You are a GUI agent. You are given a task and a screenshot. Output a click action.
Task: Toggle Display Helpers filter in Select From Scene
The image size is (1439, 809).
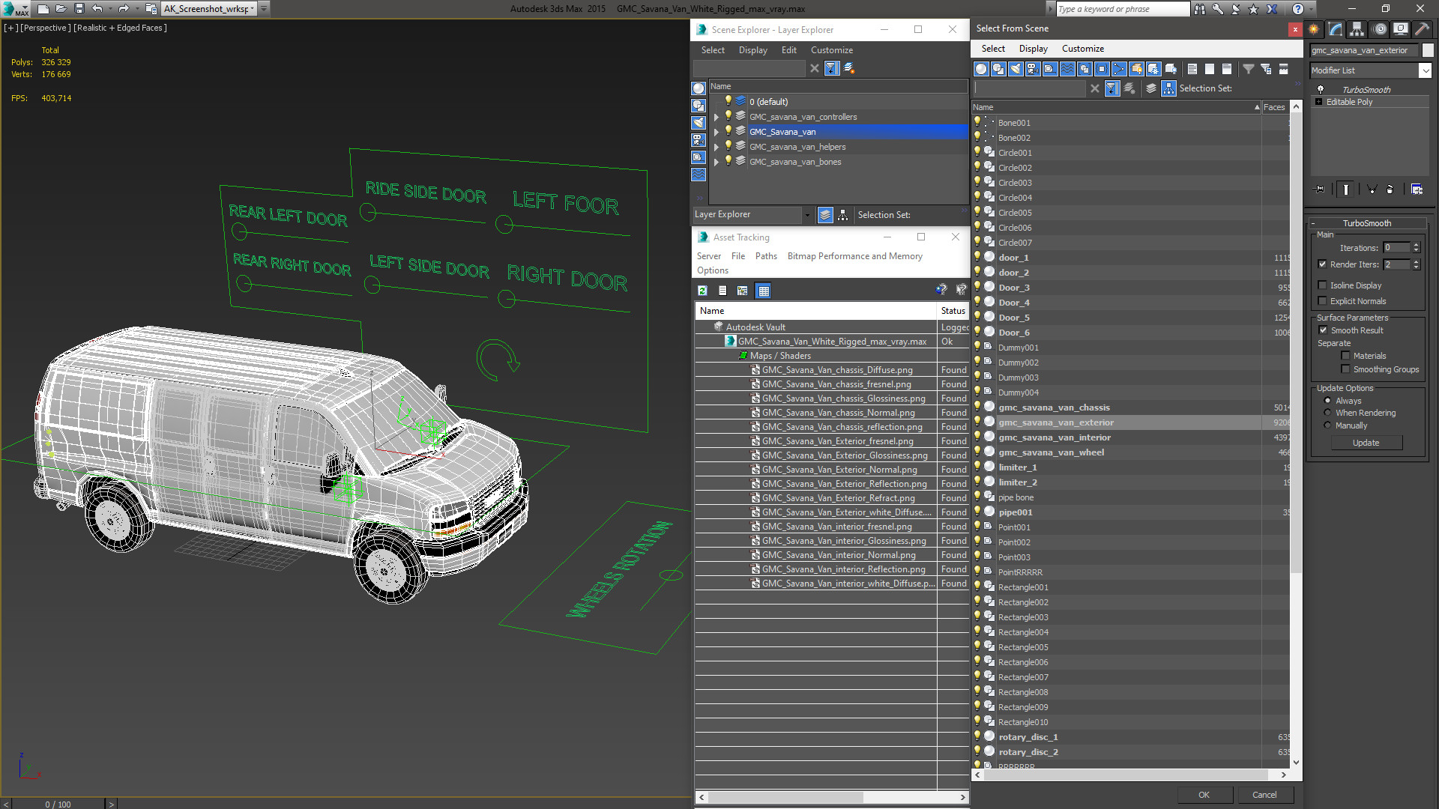(x=1050, y=69)
